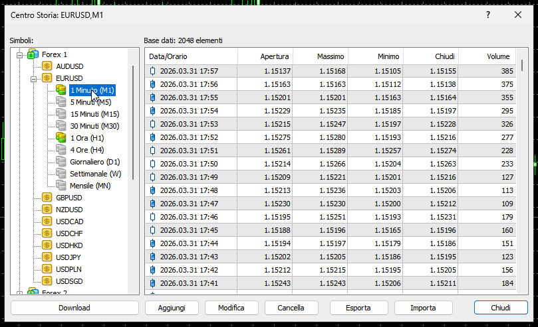Click the Modifica button
Image resolution: width=538 pixels, height=327 pixels.
[x=231, y=308]
